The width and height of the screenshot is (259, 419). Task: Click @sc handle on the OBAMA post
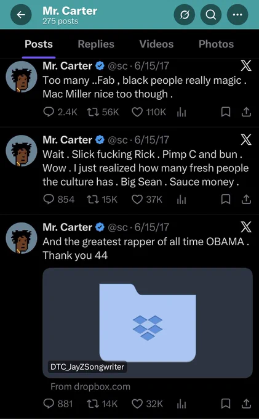coord(118,227)
